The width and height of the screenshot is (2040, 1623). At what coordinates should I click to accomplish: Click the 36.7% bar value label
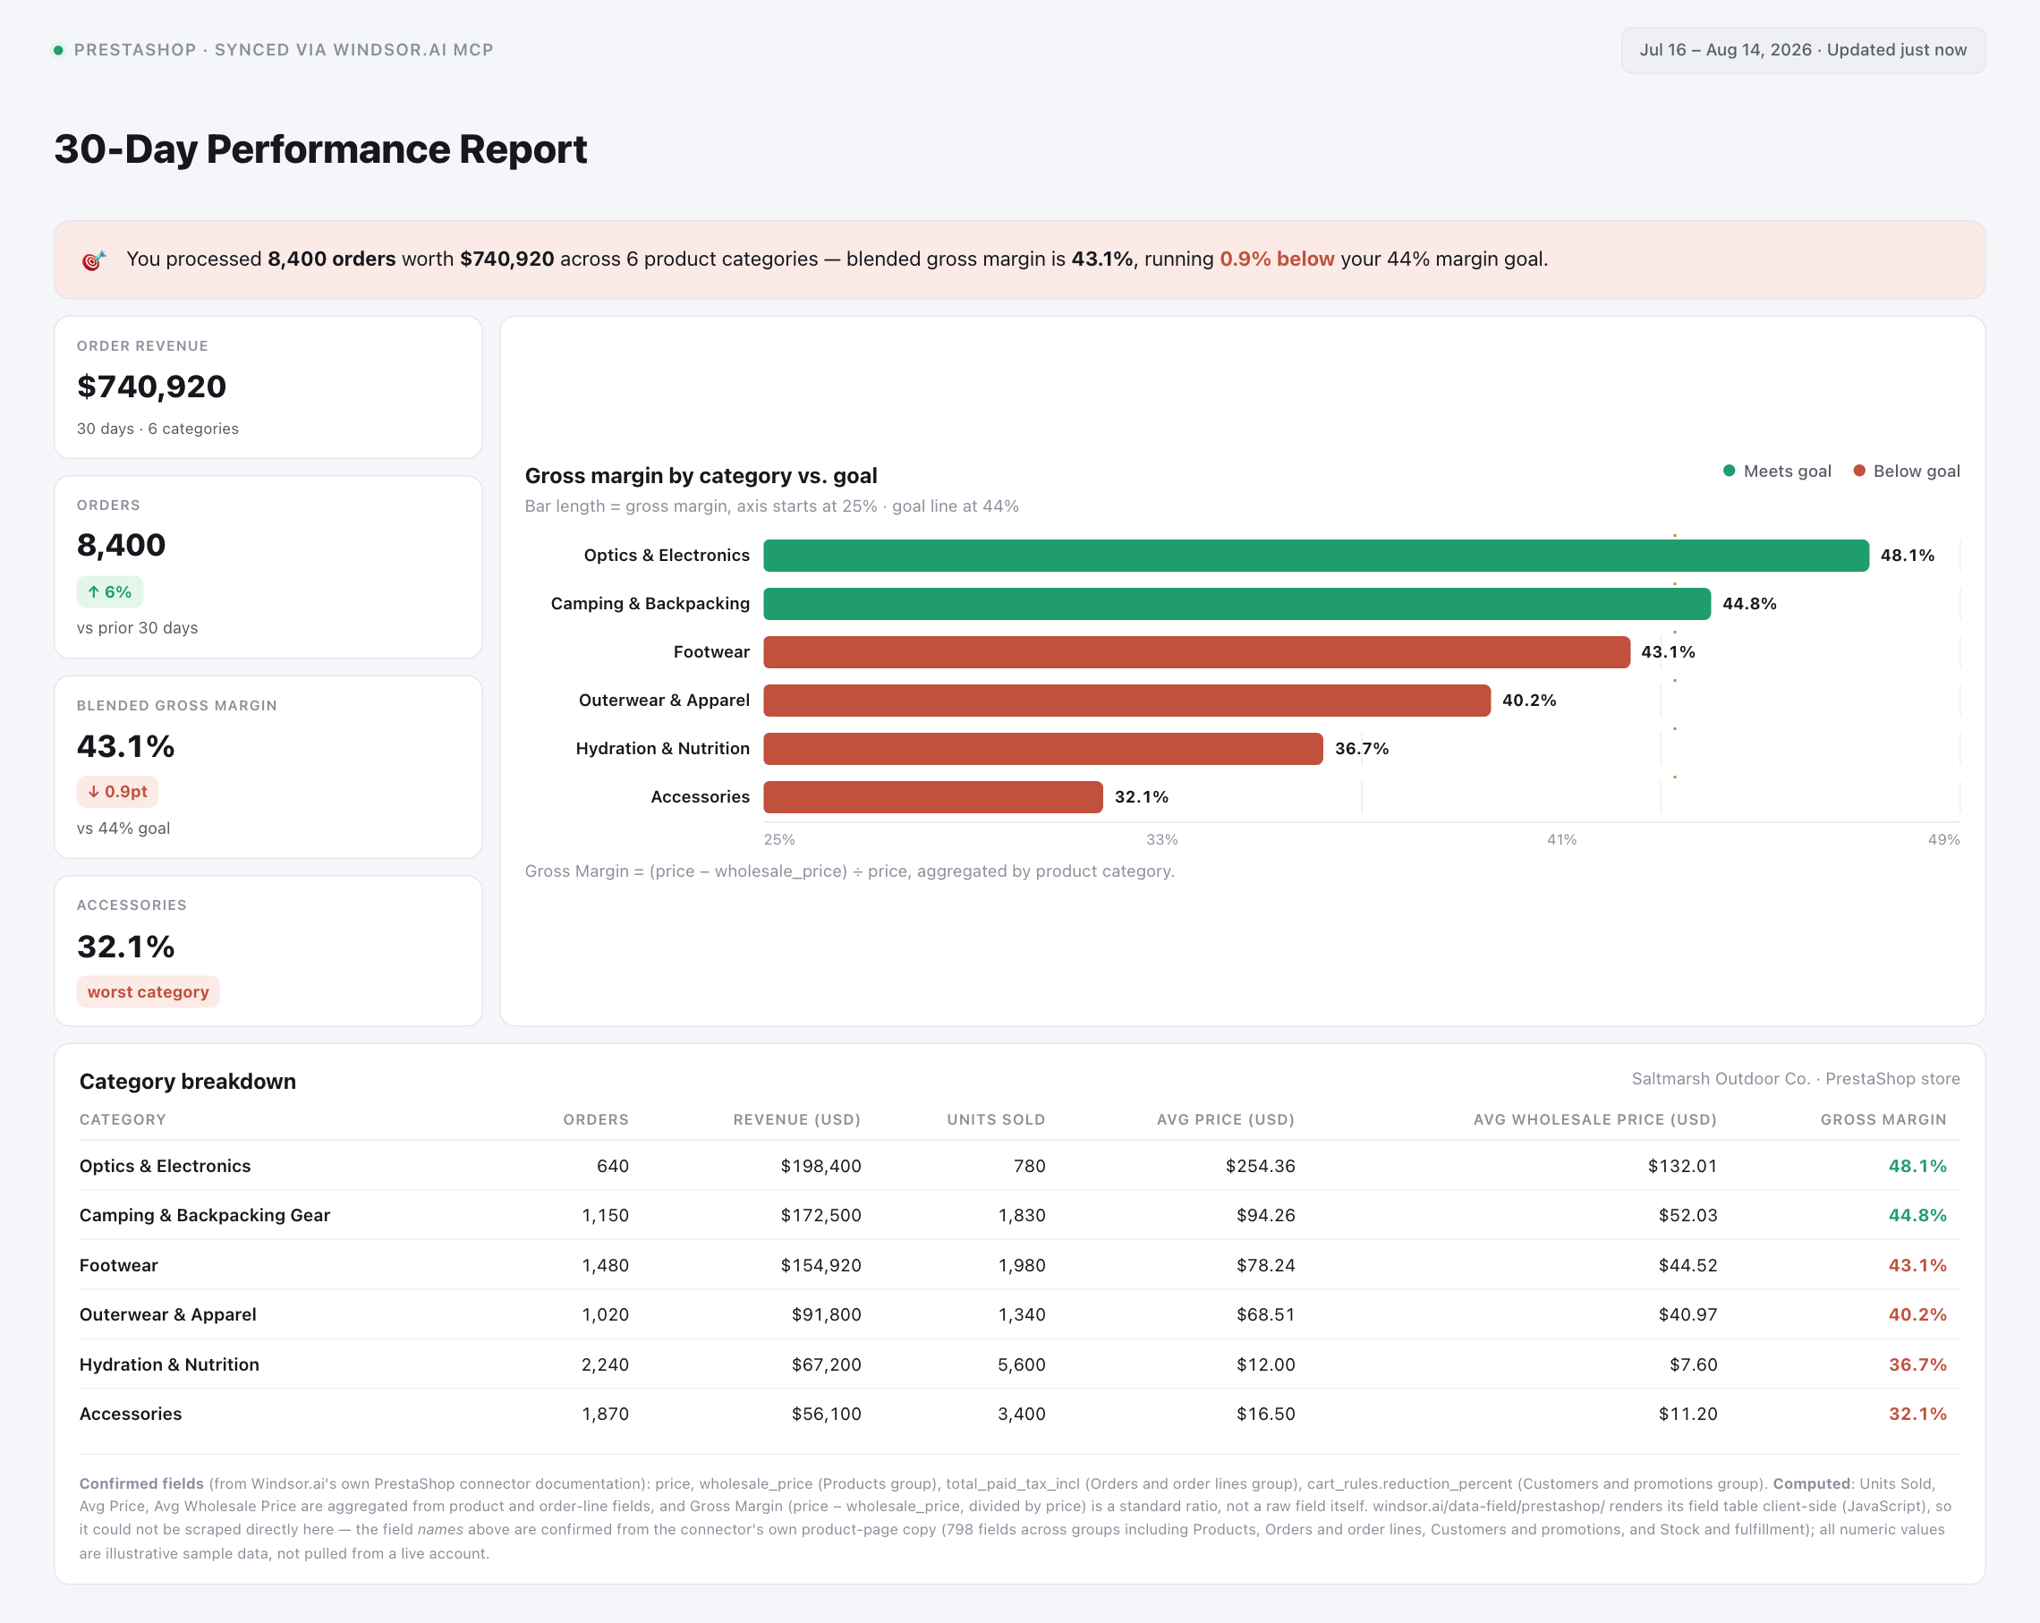(x=1362, y=749)
